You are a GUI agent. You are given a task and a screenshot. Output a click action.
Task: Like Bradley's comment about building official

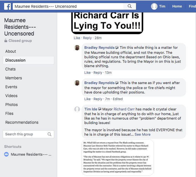pos(88,73)
